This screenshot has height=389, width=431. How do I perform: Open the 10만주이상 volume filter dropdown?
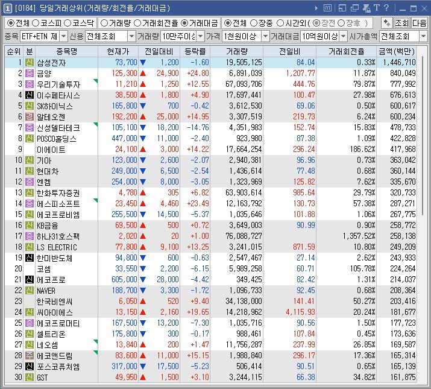pos(201,36)
